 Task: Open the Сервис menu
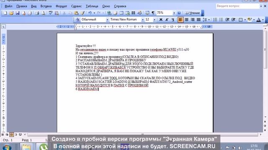76,6
